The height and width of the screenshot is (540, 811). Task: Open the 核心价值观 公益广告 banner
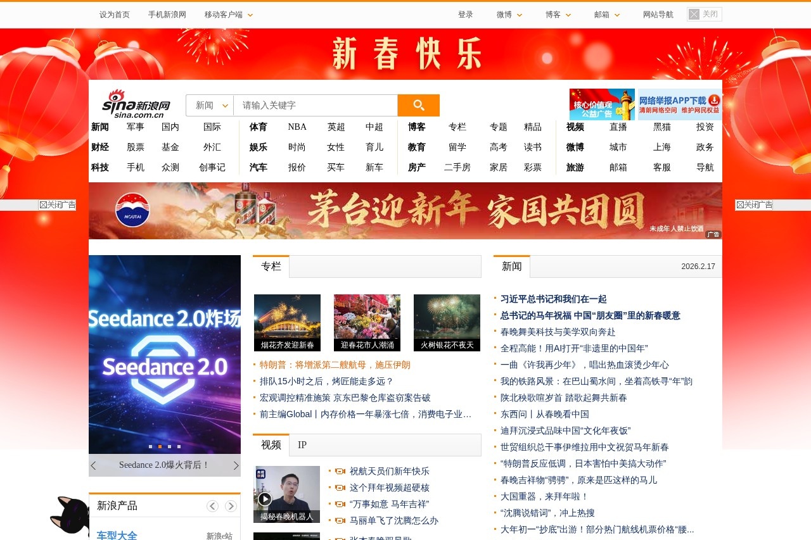602,104
